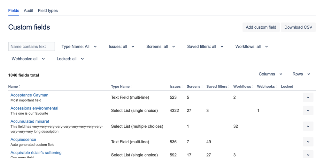Open the Field types tab
Screen dimensions: 324x158
click(48, 11)
